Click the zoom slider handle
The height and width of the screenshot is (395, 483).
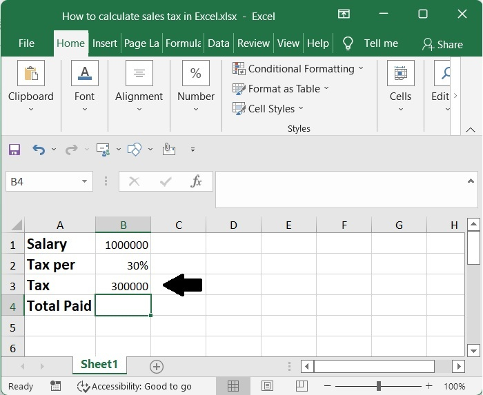click(x=378, y=386)
